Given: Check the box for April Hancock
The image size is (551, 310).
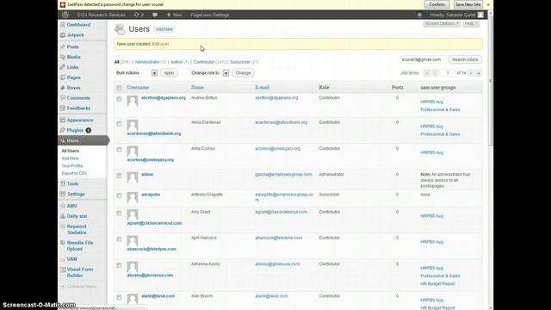Looking at the screenshot, I should tap(119, 239).
